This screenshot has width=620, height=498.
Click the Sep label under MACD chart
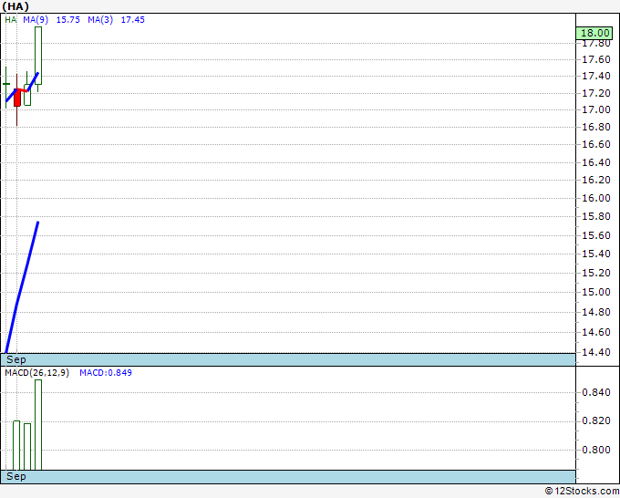click(x=16, y=476)
